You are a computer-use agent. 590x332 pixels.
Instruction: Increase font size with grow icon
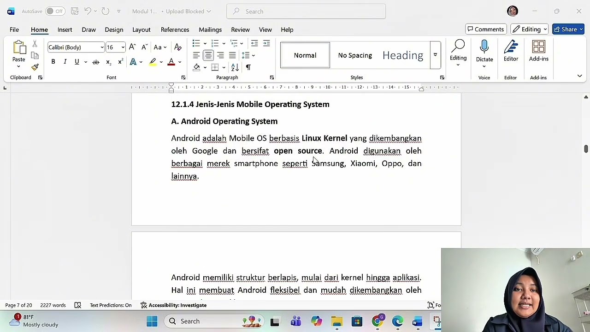tap(132, 47)
